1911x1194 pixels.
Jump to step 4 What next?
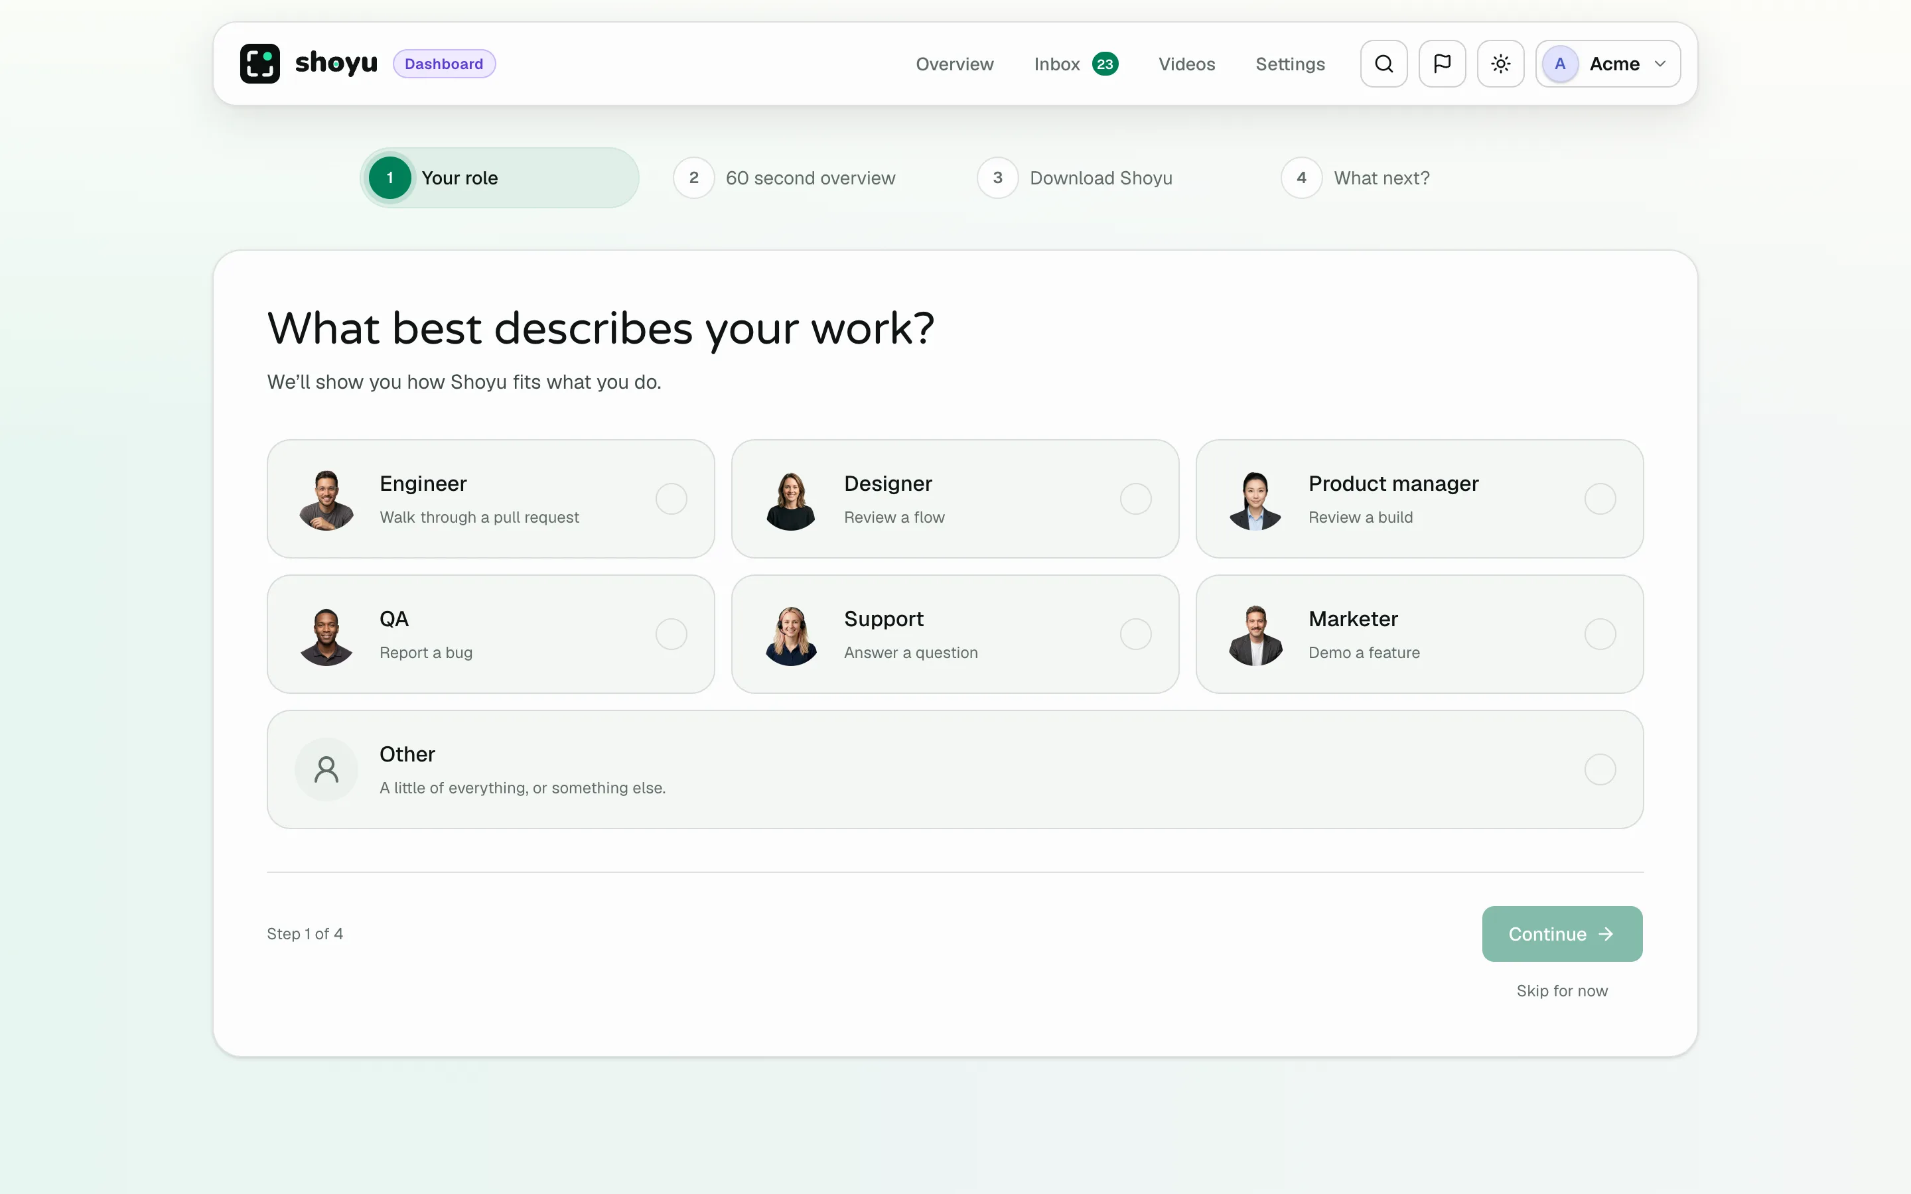1355,178
